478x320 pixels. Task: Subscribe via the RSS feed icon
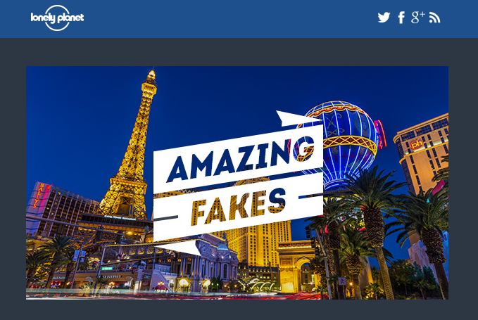pyautogui.click(x=435, y=18)
